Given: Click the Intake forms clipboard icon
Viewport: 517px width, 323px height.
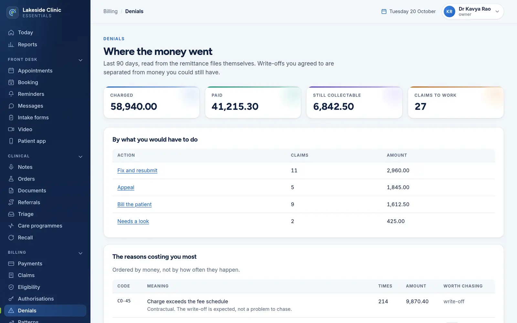Looking at the screenshot, I should tap(11, 118).
